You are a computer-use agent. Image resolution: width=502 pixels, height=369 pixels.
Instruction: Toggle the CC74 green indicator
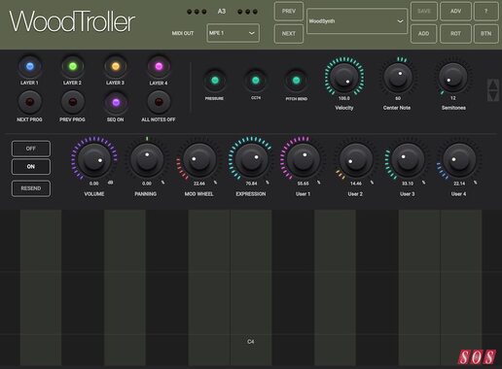256,81
